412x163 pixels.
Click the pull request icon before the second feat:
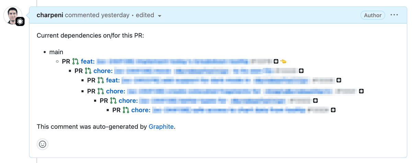101,80
